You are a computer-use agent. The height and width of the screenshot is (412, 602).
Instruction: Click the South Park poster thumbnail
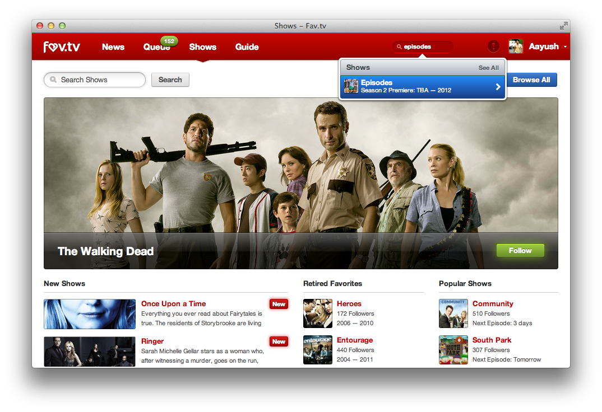[x=453, y=350]
